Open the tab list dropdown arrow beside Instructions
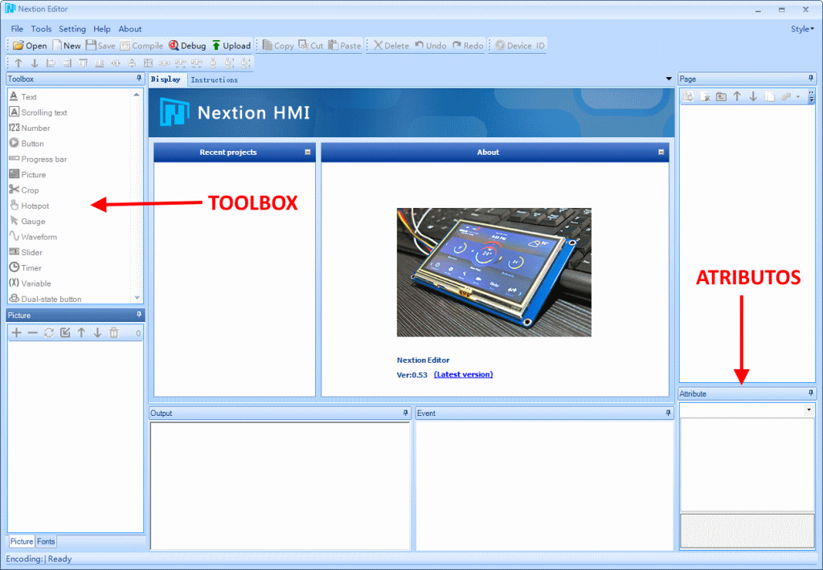Screen dimensions: 823x570 click(x=669, y=79)
